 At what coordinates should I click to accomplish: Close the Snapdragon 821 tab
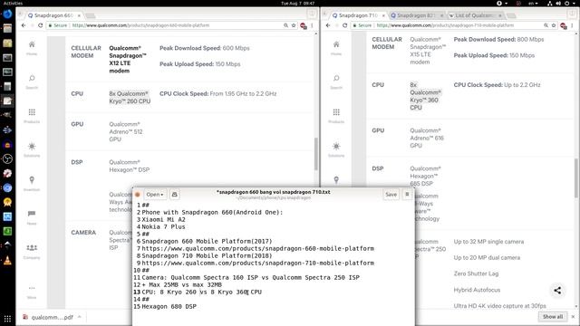click(x=441, y=15)
